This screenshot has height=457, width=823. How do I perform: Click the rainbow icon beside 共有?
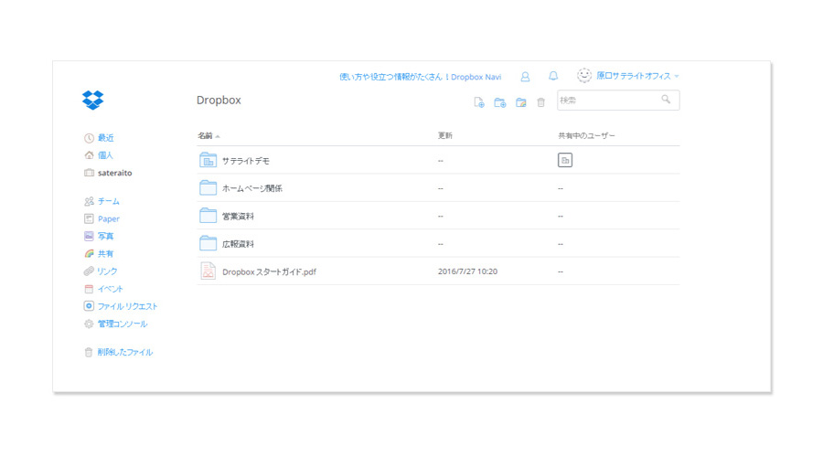click(x=89, y=254)
